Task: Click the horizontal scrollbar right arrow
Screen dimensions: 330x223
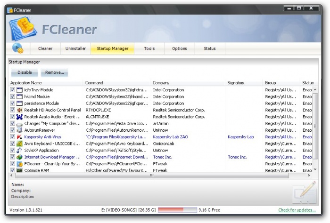Action: 309,175
